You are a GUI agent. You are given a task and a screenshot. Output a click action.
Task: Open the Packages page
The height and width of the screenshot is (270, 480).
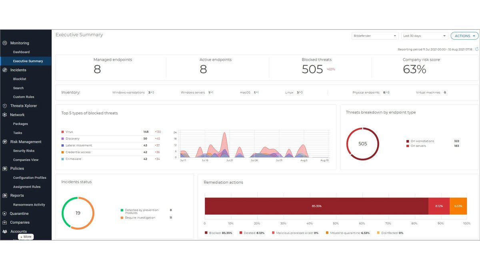[x=20, y=124]
